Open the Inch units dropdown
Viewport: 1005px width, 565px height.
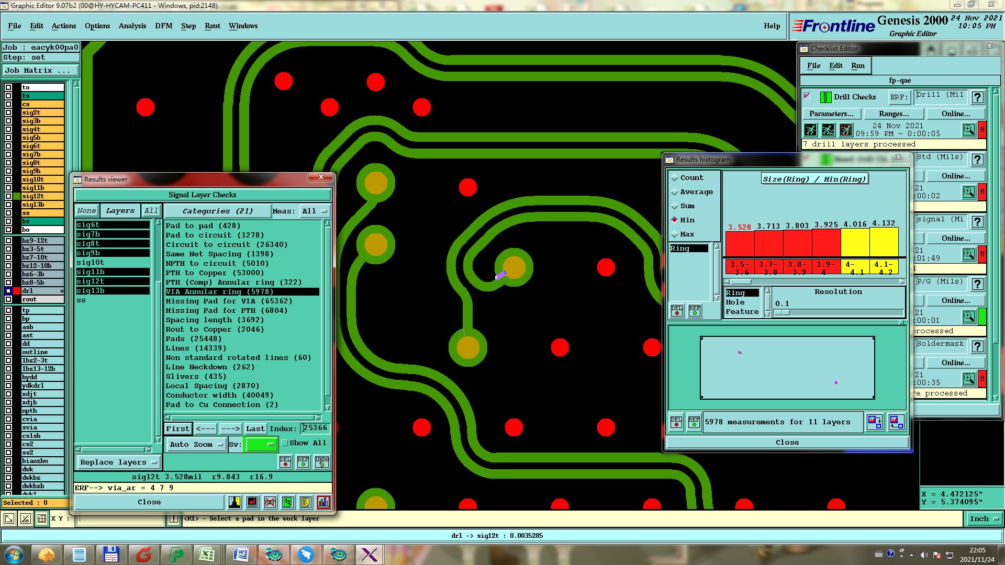point(983,518)
